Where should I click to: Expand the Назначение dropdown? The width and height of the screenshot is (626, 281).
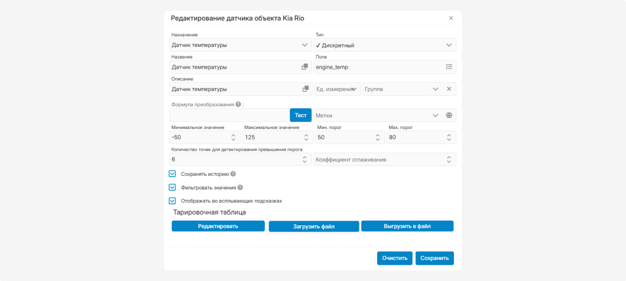pyautogui.click(x=305, y=45)
